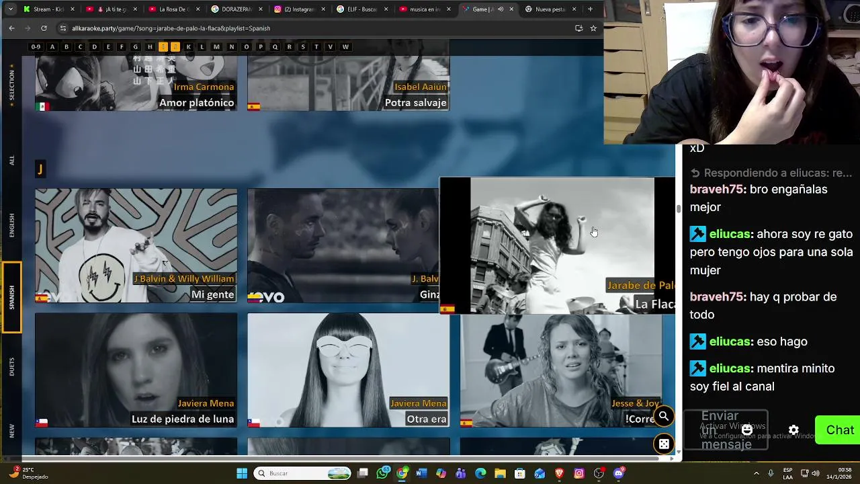The image size is (860, 484).
Task: Select the English playlist in sidebar
Action: pyautogui.click(x=11, y=225)
